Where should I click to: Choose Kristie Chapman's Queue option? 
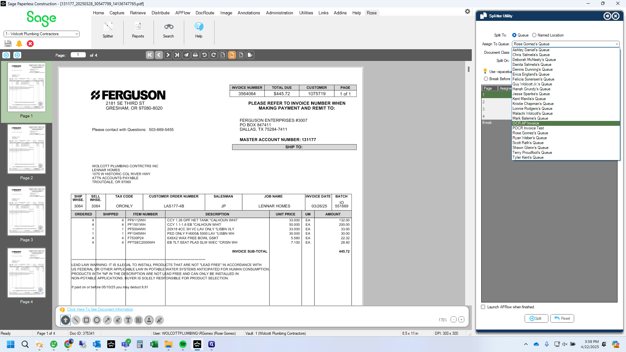[566, 104]
